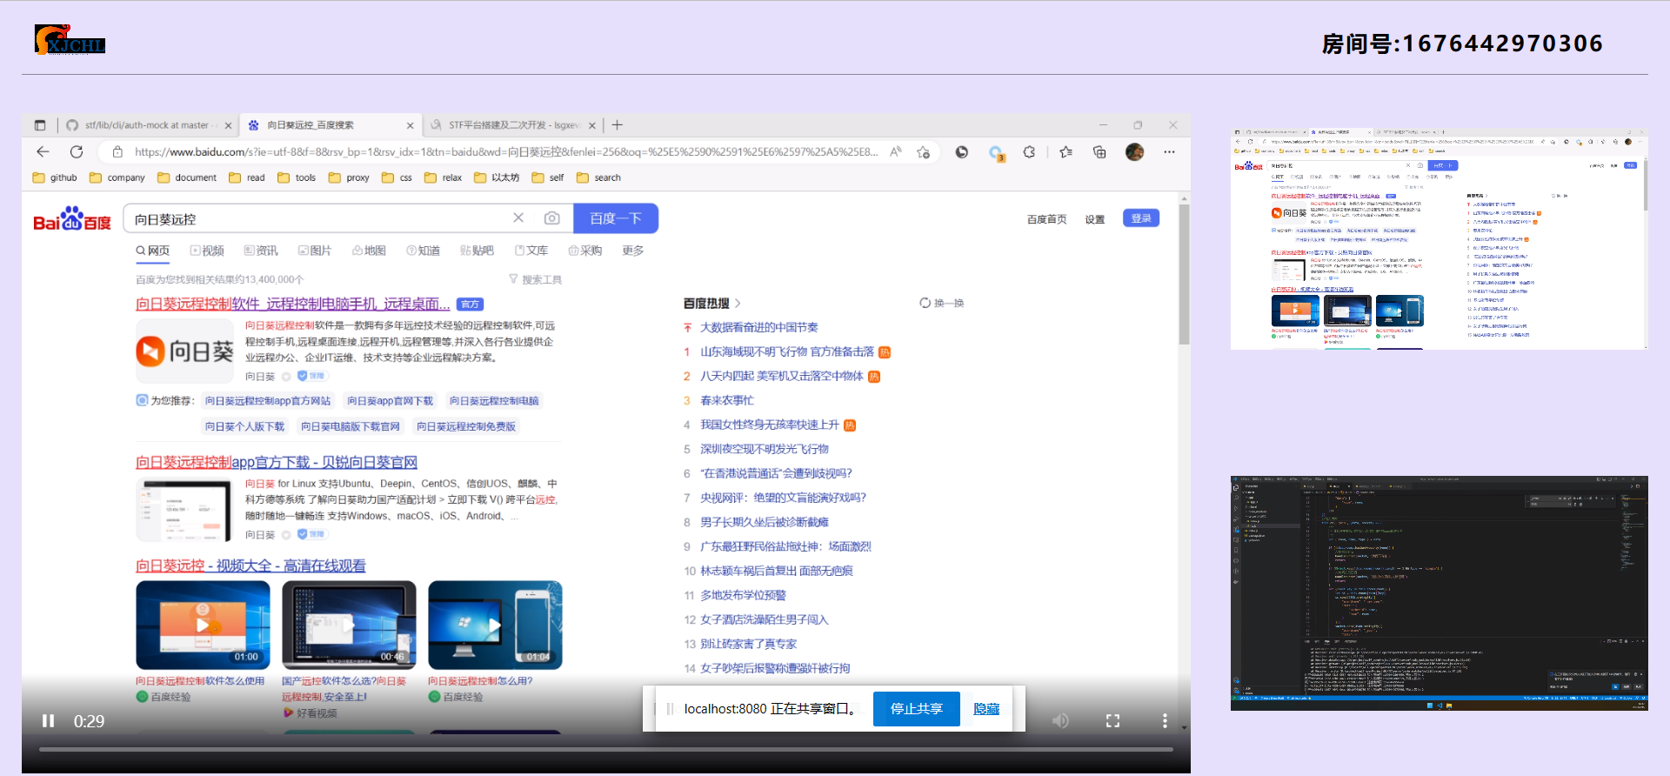Click the 百度首页 link
Image resolution: width=1670 pixels, height=776 pixels.
[x=1046, y=219]
